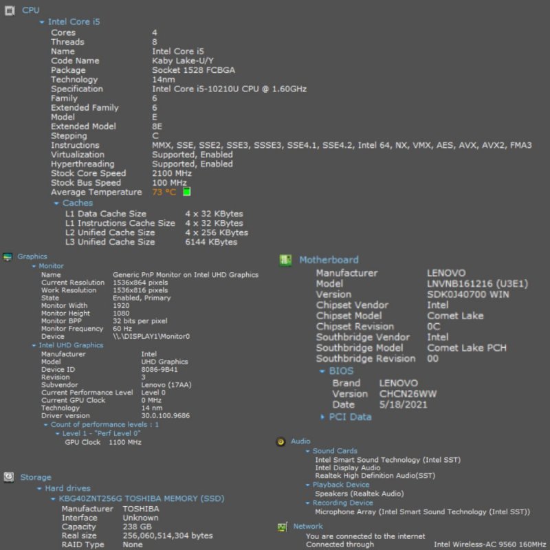Image resolution: width=550 pixels, height=550 pixels.
Task: Collapse the Hard drives node
Action: [x=40, y=489]
